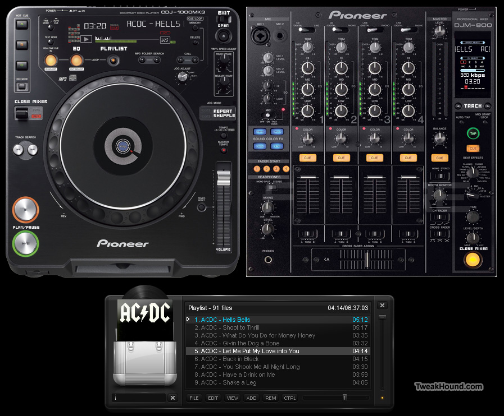The image size is (504, 416).
Task: Open the REM menu in the playlist
Action: 271,398
